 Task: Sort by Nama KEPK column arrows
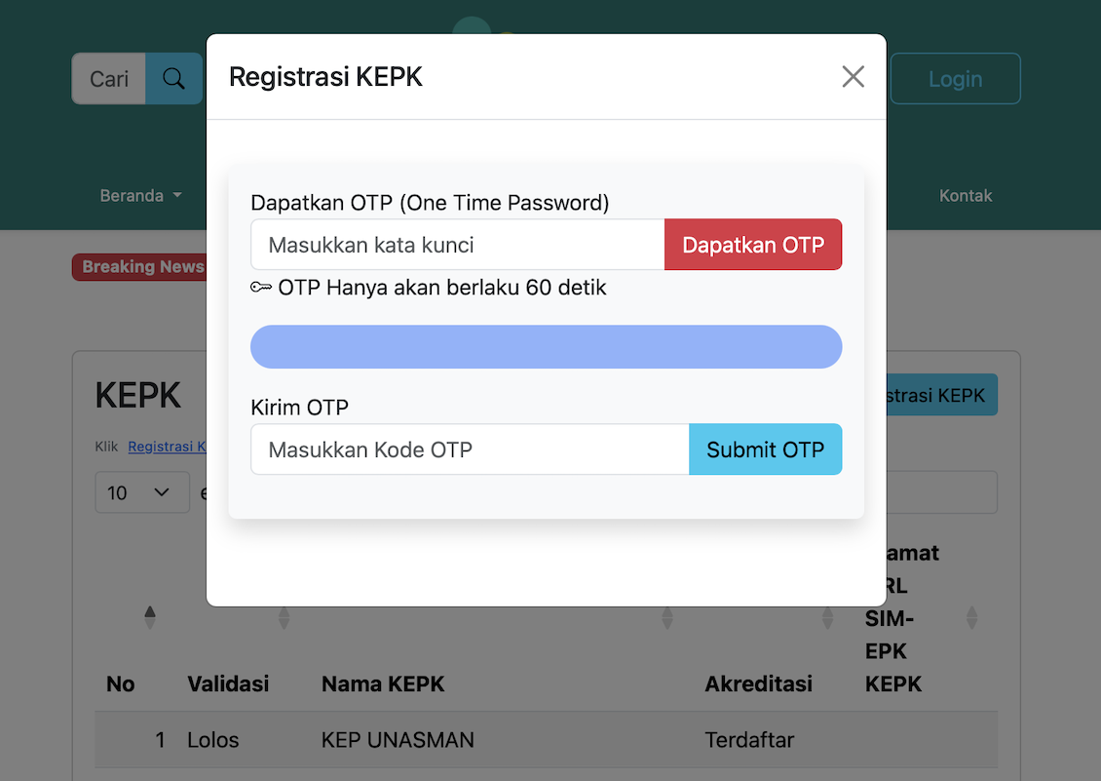[x=667, y=617]
